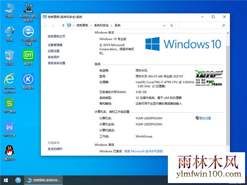
Task: Click the browser icon in the taskbar
Action: click(x=18, y=180)
